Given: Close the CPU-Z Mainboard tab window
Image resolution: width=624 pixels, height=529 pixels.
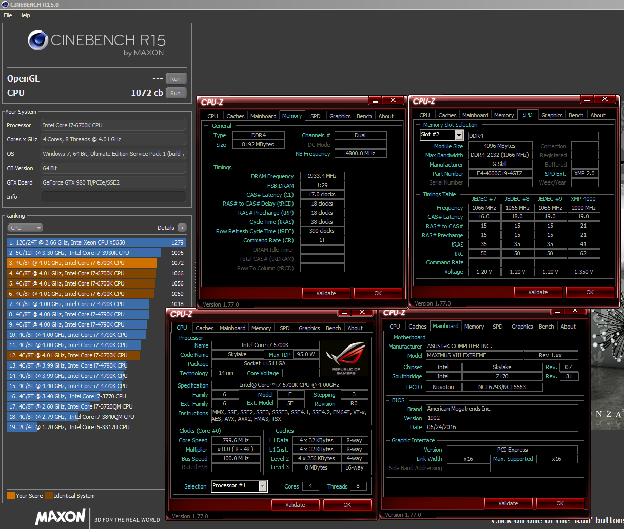Looking at the screenshot, I should [x=575, y=311].
